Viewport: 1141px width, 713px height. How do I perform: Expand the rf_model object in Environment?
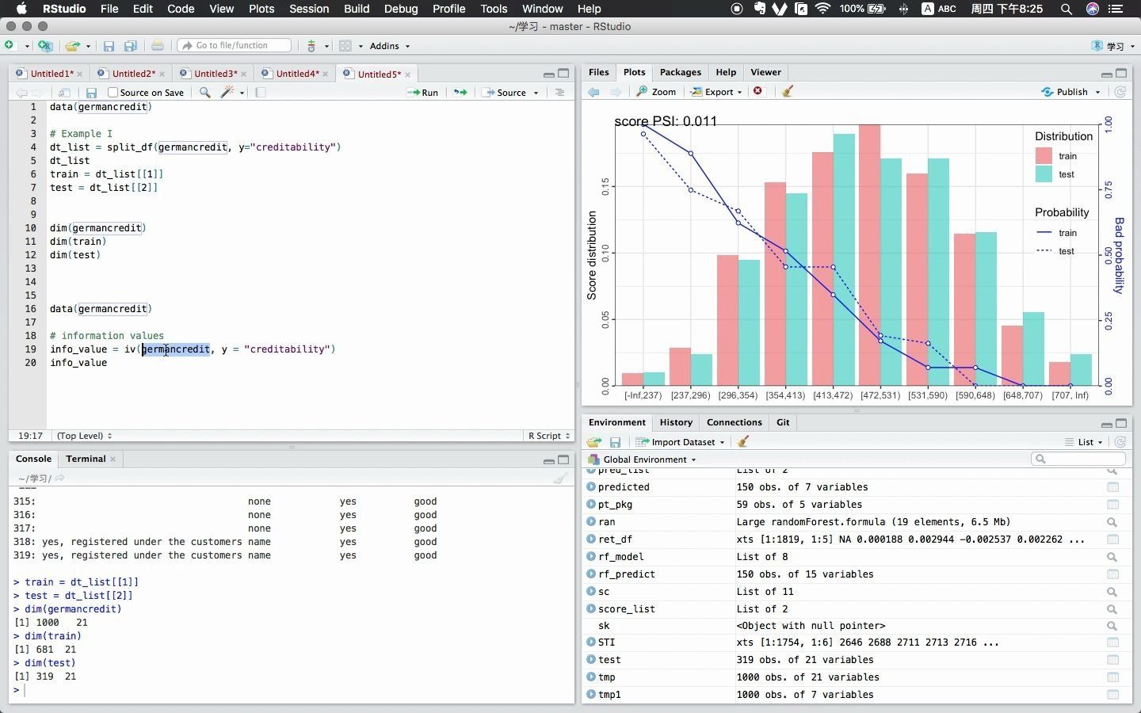591,557
